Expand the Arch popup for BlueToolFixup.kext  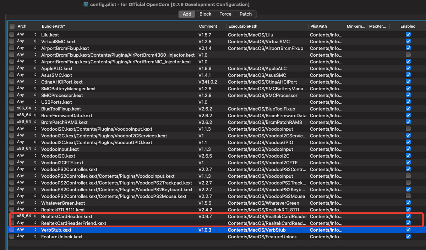[35, 109]
